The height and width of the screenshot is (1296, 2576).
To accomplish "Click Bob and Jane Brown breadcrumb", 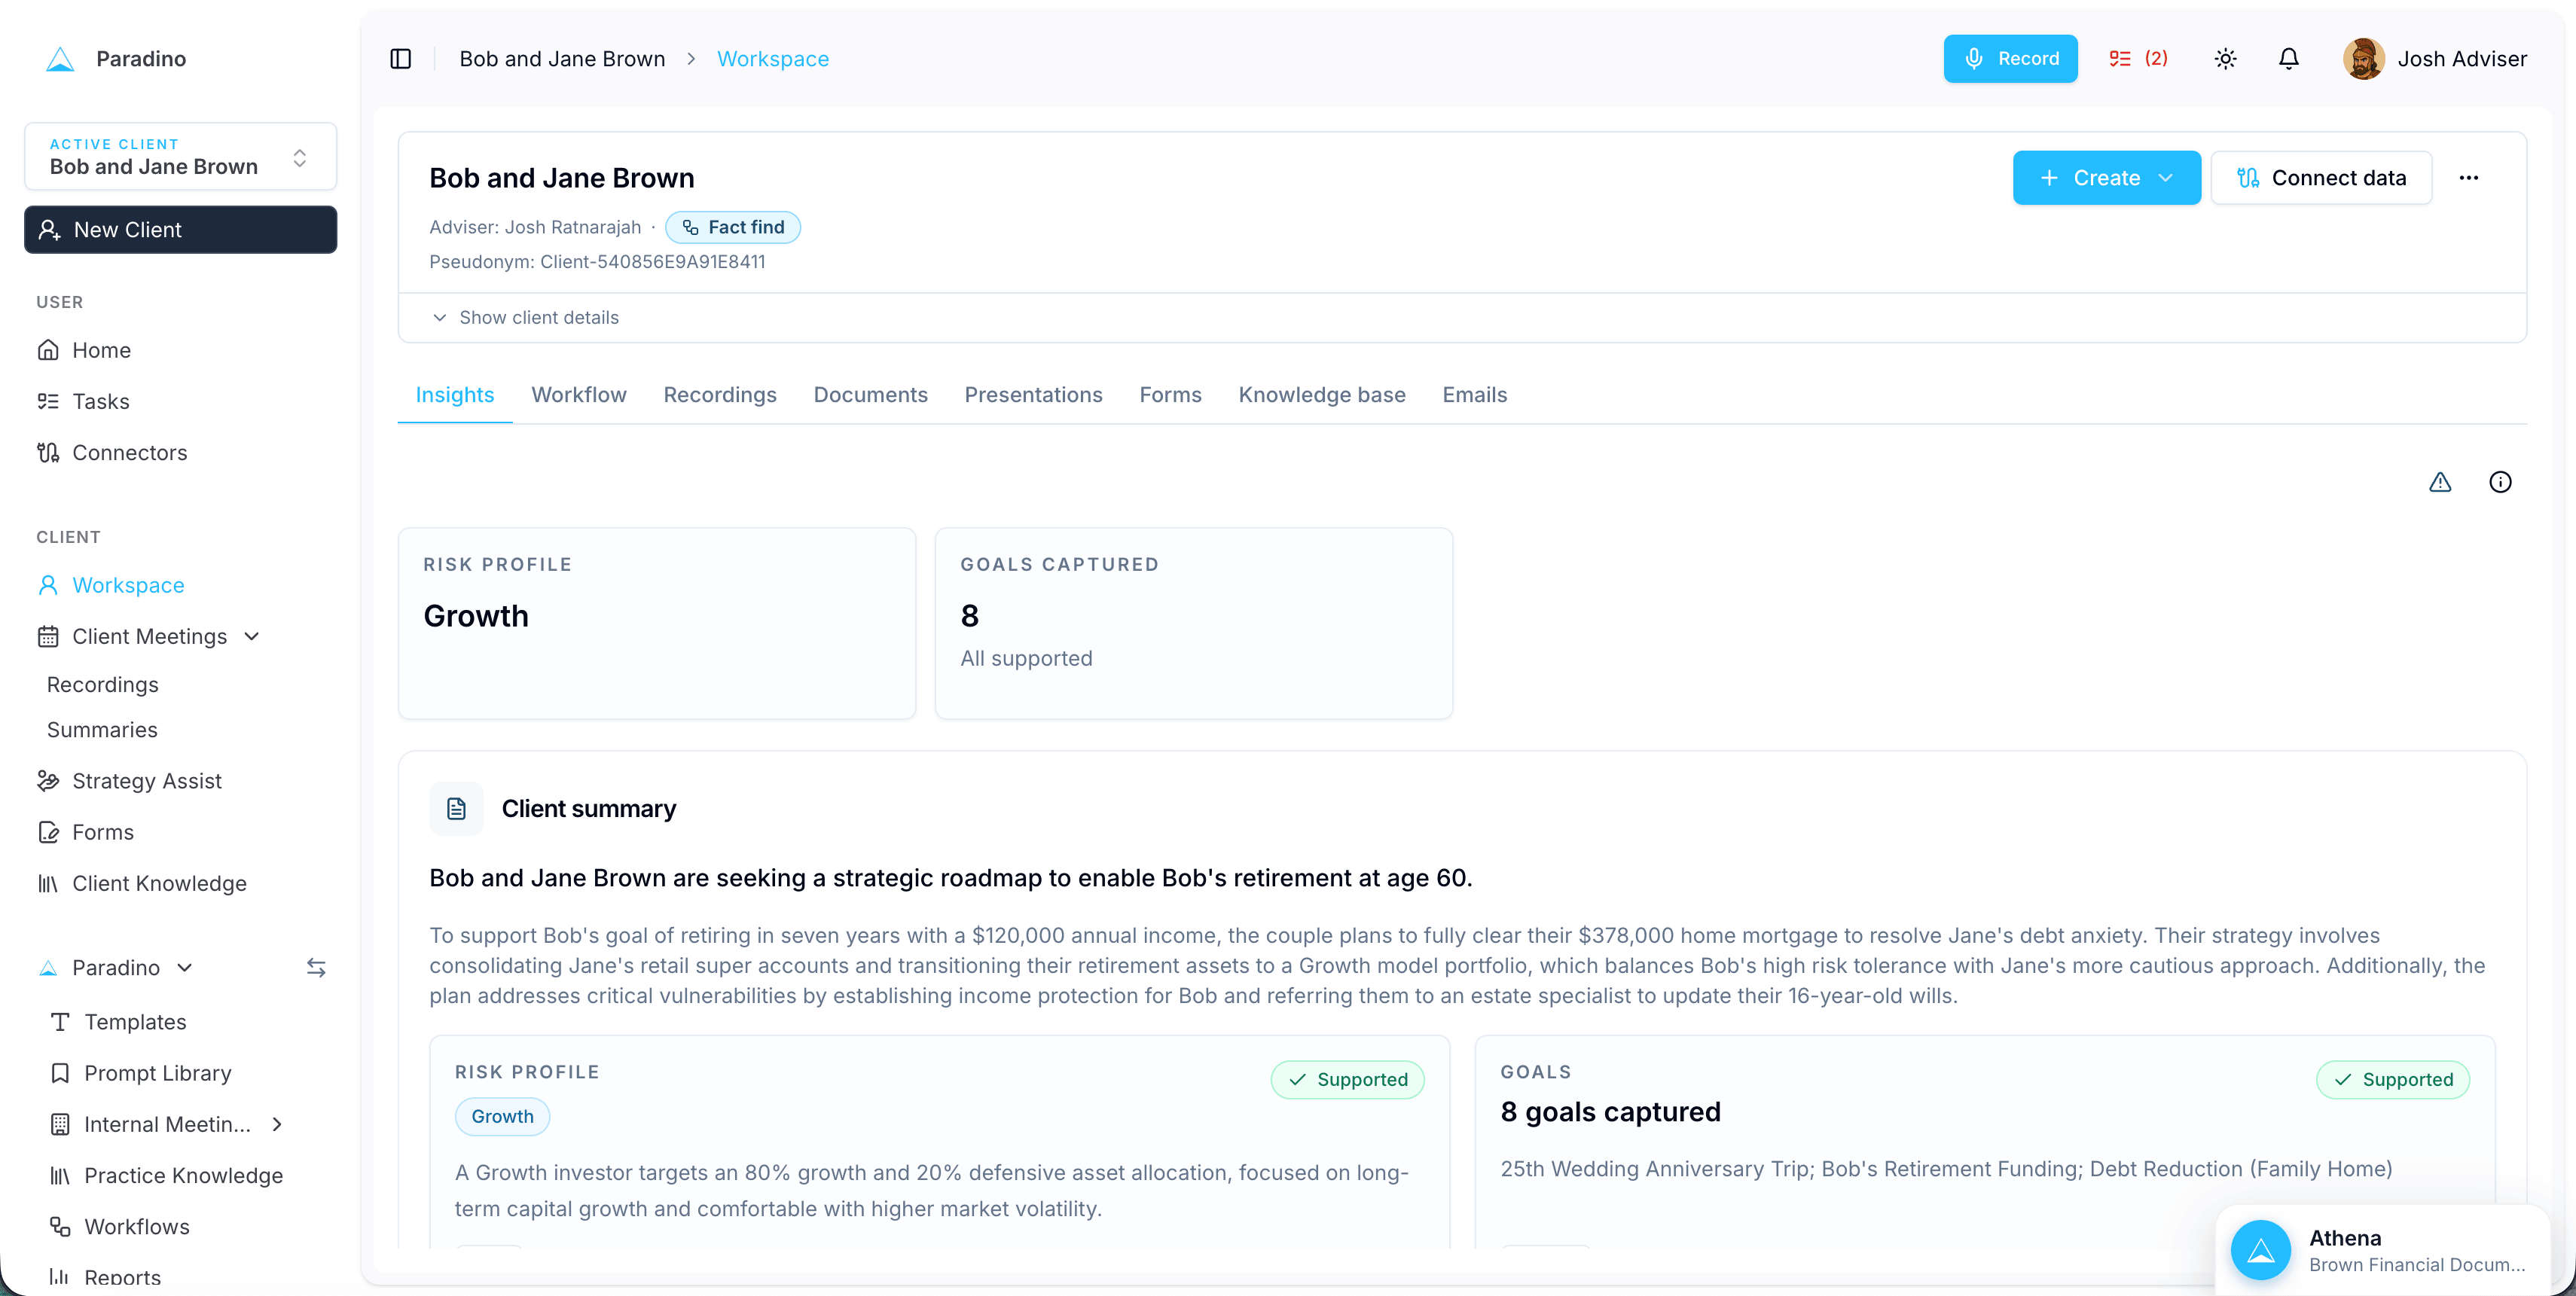I will 562,59.
